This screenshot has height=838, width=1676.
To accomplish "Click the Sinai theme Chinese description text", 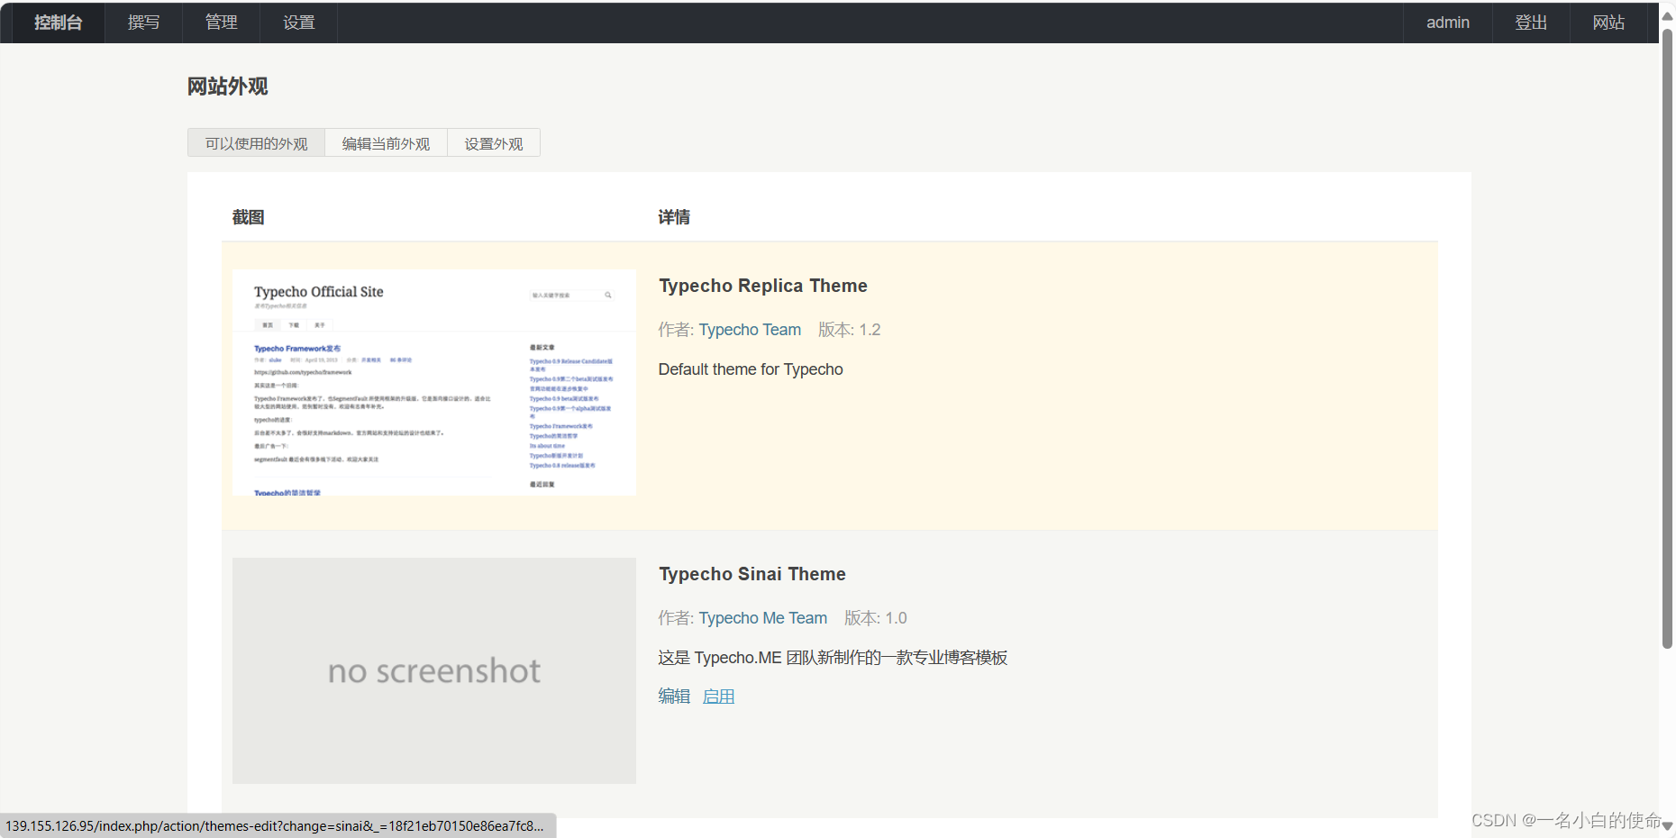I will (x=833, y=658).
